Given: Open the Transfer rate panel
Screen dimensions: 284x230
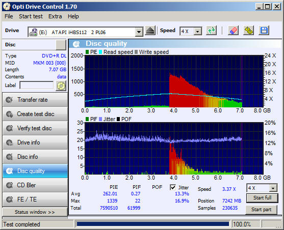Looking at the screenshot, I should [x=35, y=100].
